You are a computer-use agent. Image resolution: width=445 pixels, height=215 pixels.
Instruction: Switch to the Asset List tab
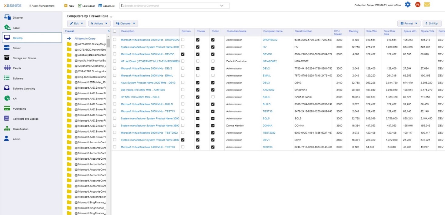tap(106, 5)
